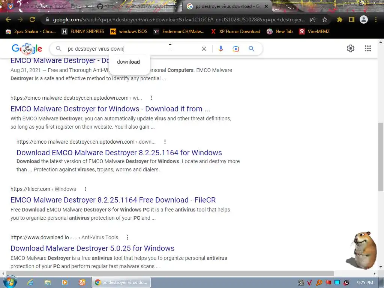Reload the page with the refresh icon
This screenshot has height=288, width=384.
tap(32, 19)
